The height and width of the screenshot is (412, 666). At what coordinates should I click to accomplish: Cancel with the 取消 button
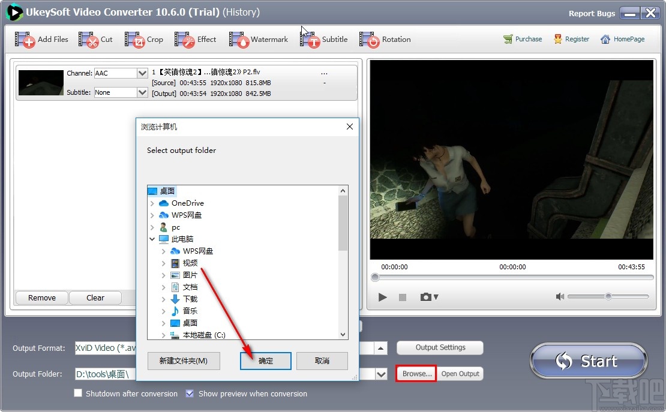(x=322, y=360)
